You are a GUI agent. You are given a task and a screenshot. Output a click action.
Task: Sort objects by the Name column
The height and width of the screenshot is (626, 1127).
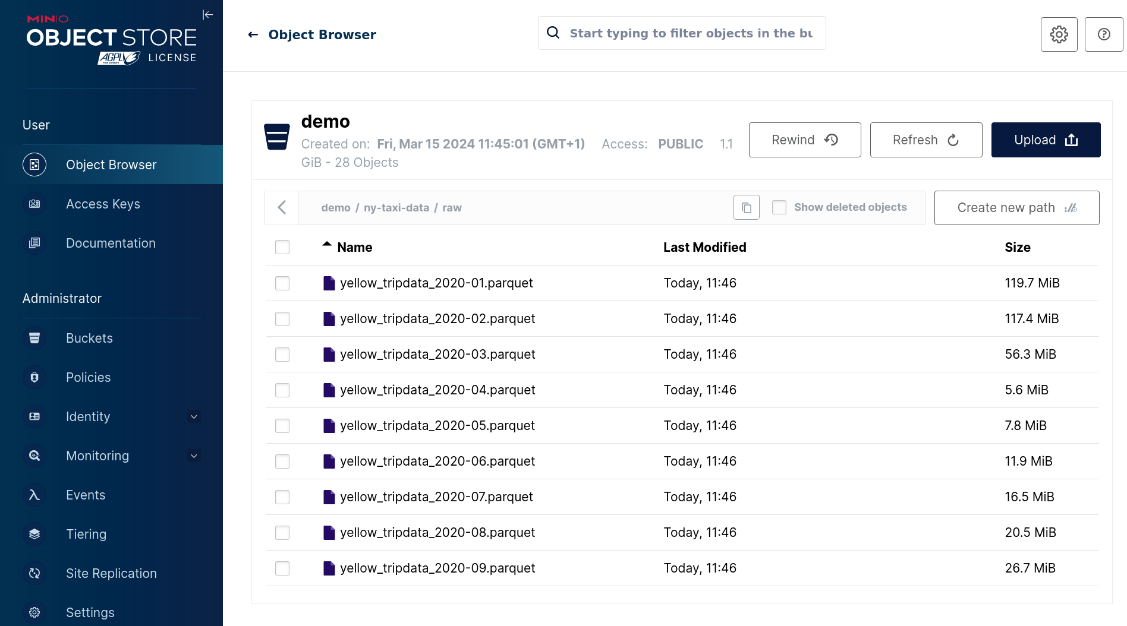click(x=354, y=248)
